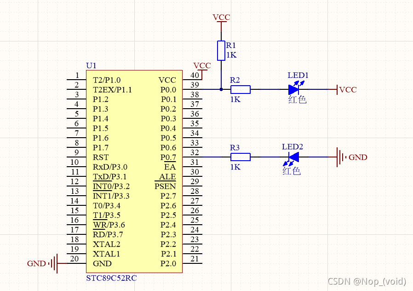Screen dimensions: 413x291
Task: Click the R3 designator text
Action: click(x=235, y=148)
